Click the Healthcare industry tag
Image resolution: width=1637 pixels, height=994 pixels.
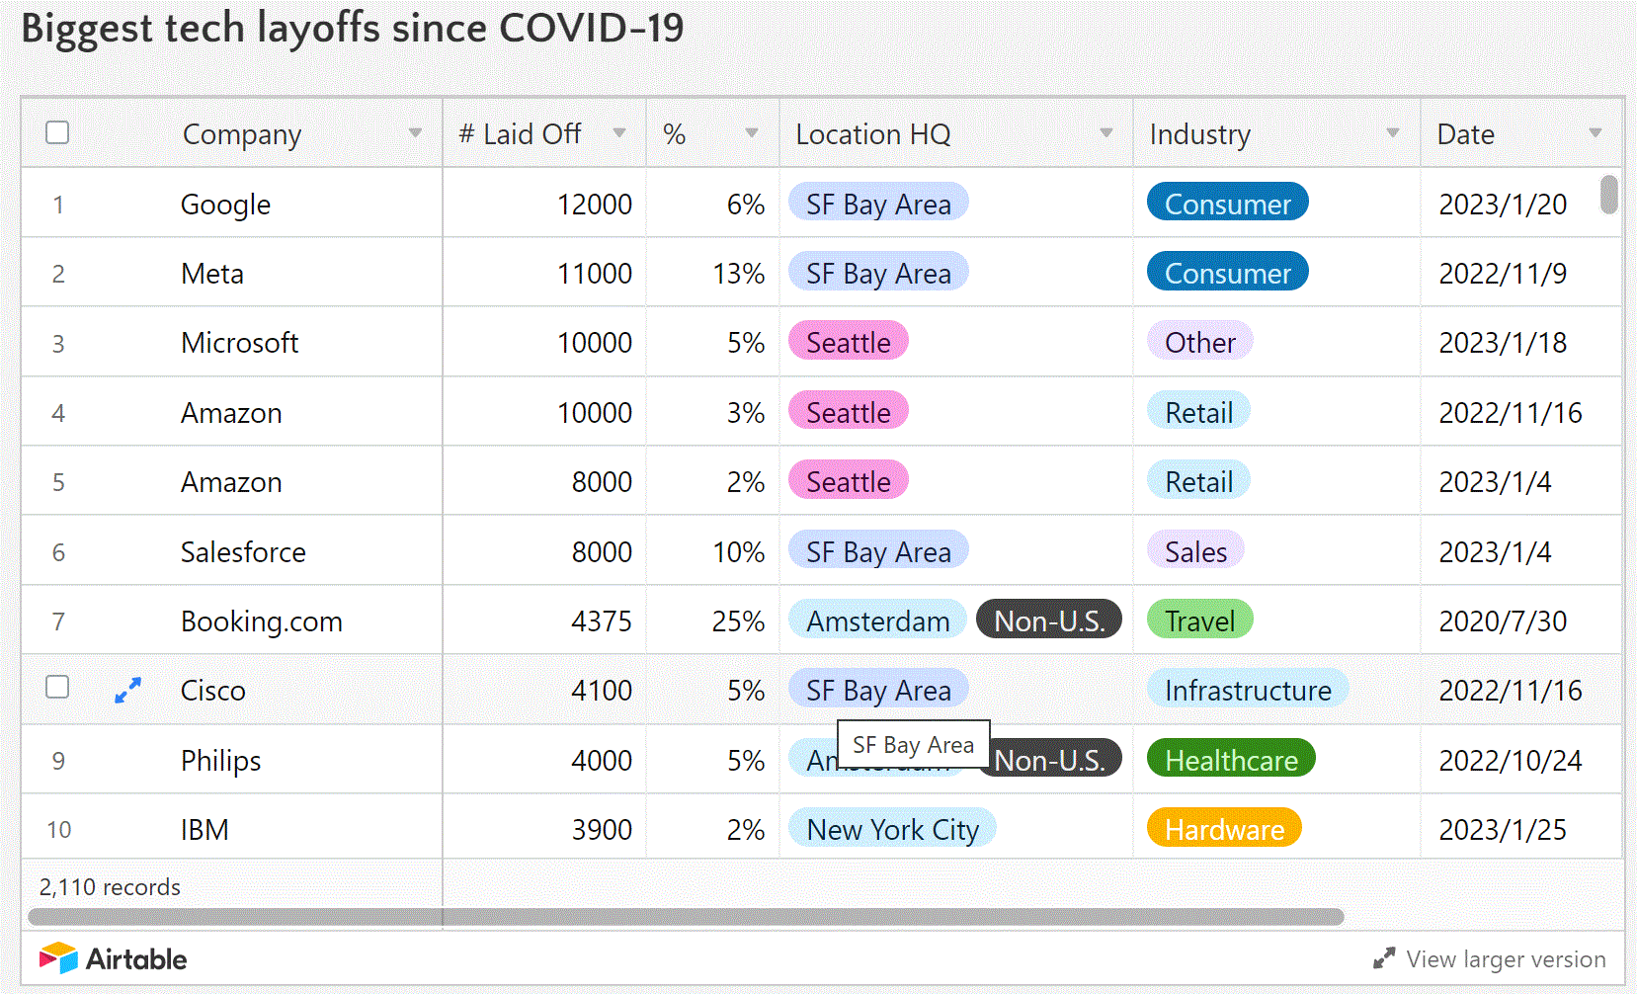tap(1231, 759)
